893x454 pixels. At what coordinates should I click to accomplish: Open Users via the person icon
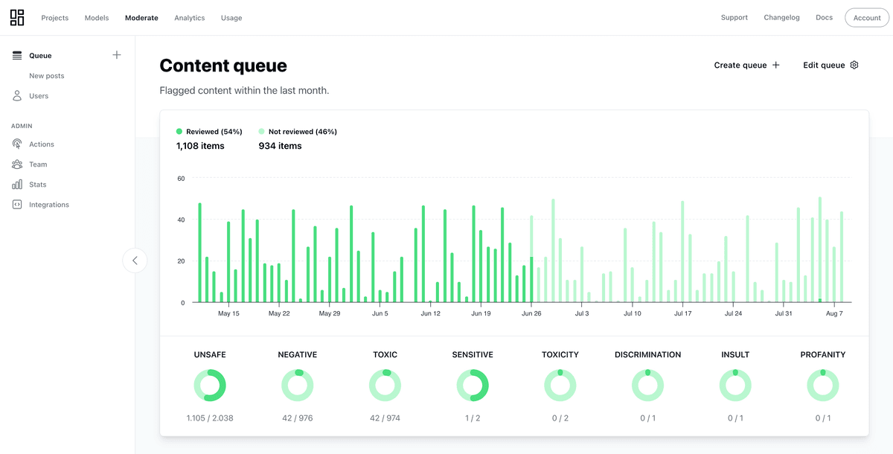17,96
